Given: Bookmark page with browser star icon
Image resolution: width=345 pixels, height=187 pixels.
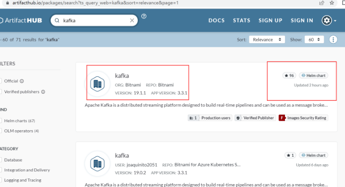Looking at the screenshot, I should coord(332,3).
